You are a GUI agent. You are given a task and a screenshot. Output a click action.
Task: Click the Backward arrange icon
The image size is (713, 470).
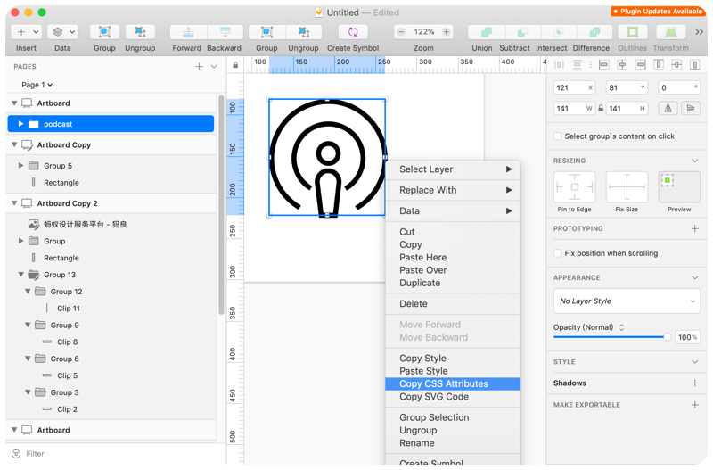pos(225,32)
